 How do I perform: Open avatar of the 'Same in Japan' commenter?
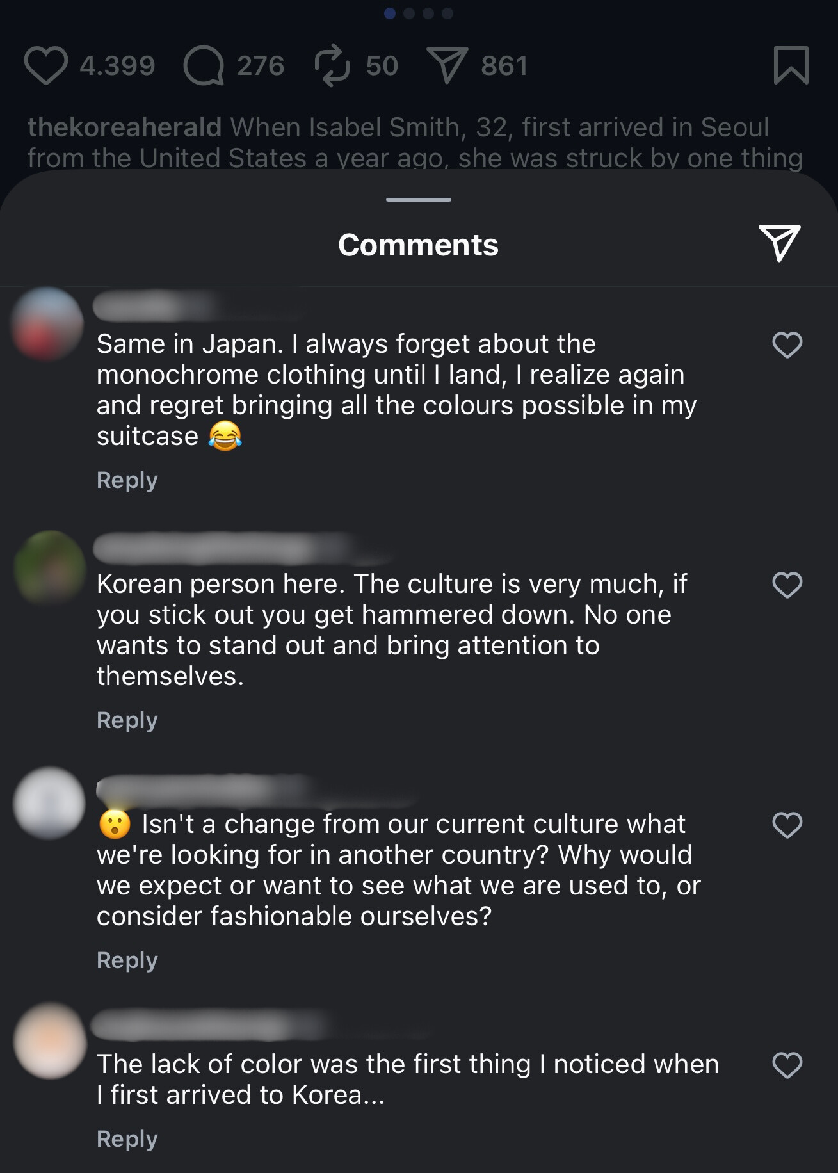[x=48, y=323]
